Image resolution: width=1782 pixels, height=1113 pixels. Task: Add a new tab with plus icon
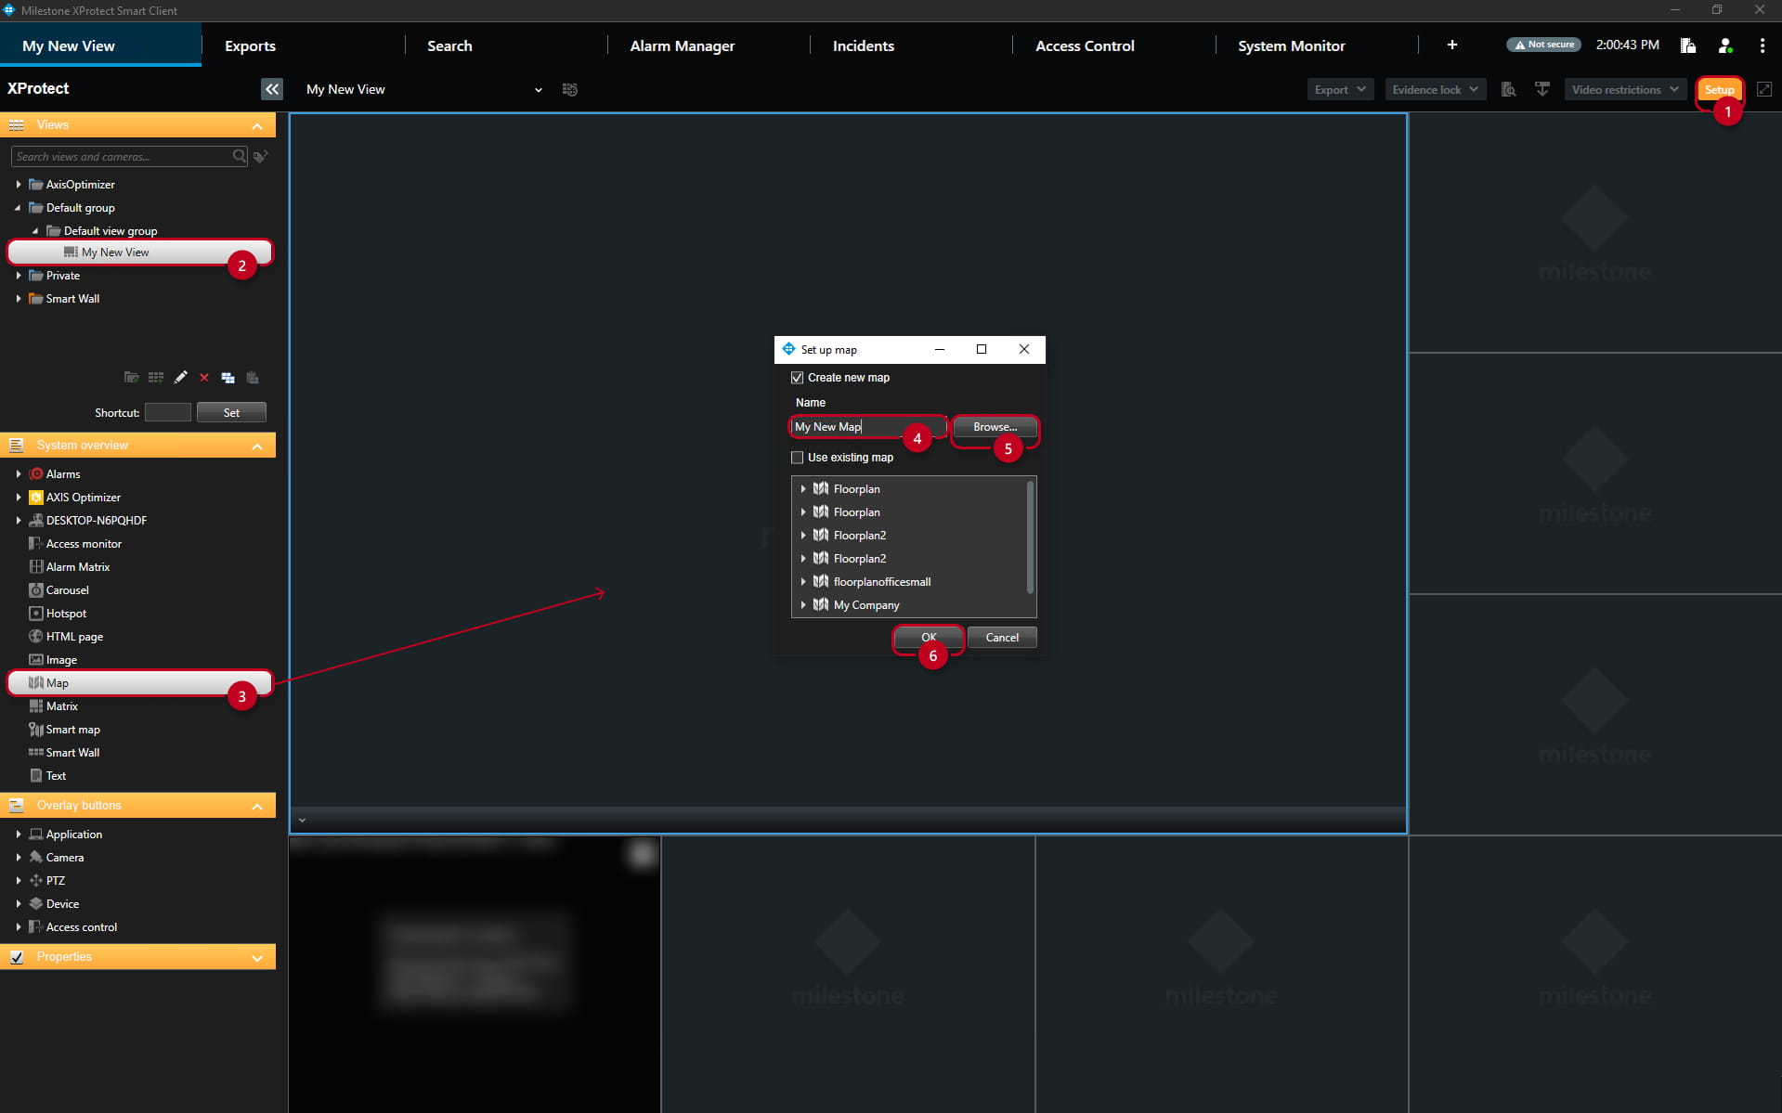(1451, 45)
